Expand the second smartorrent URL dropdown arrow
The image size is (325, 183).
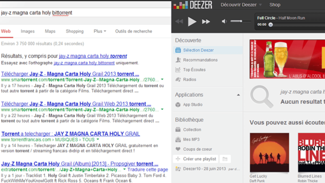click(x=162, y=110)
